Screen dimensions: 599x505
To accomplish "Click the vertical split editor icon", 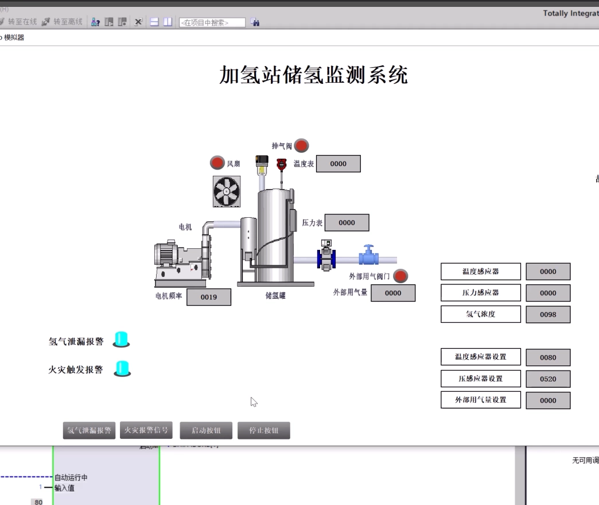I will [x=167, y=22].
